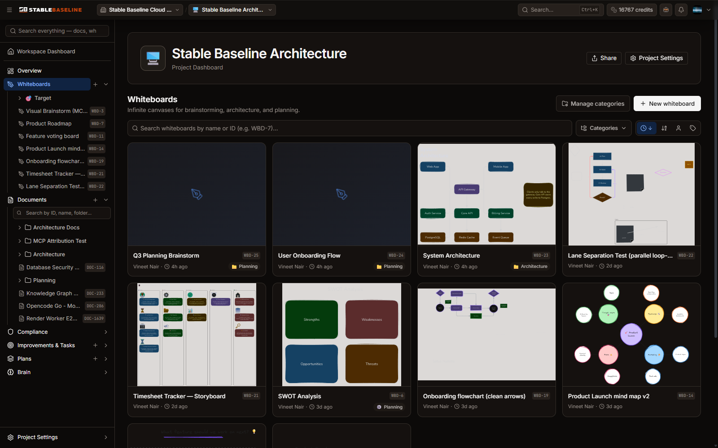Expand the Plans section chevron

[x=106, y=359]
